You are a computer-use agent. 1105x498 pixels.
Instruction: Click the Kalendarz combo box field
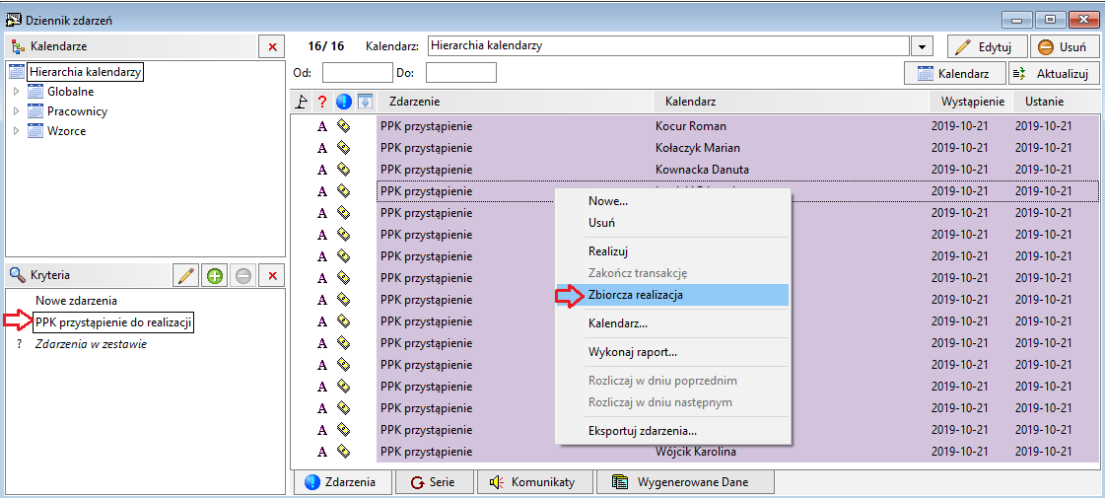coord(667,46)
